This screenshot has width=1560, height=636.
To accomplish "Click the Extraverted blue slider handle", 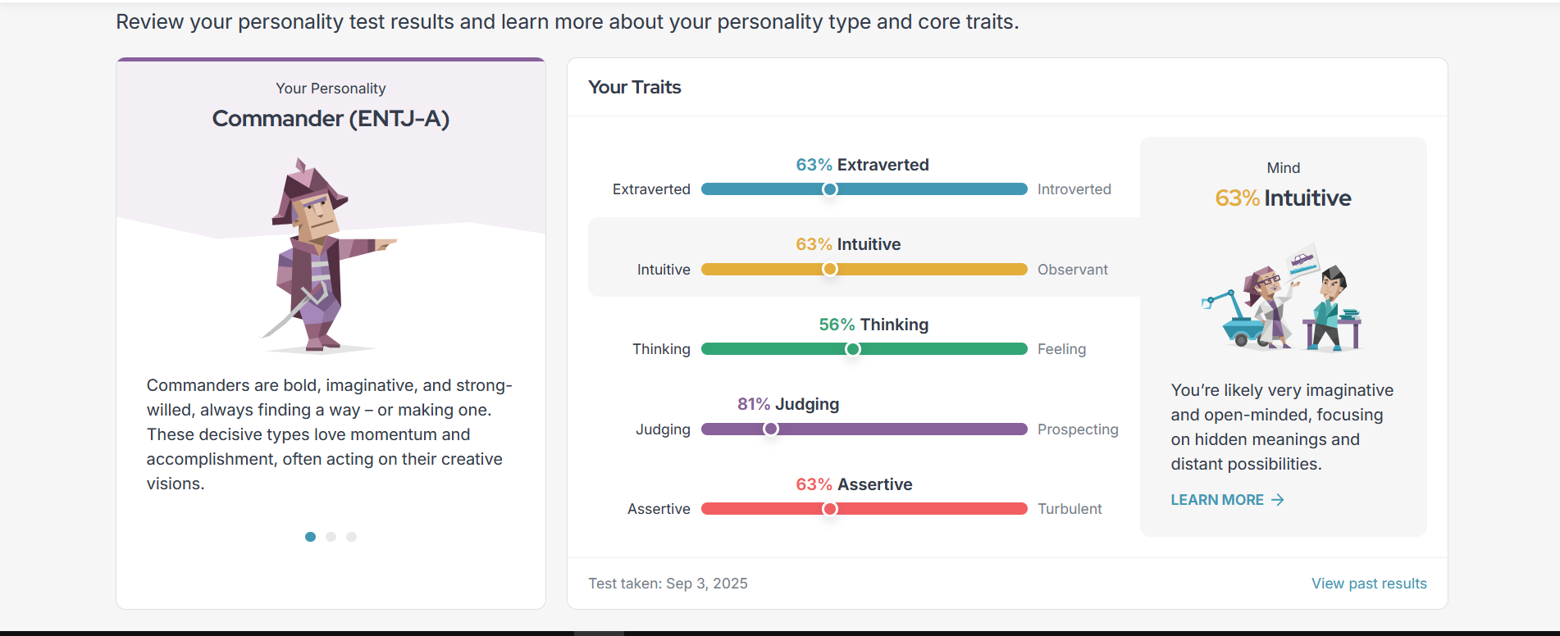I will click(830, 189).
